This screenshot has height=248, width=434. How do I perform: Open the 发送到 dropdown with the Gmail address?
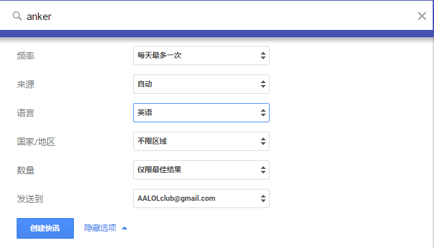201,199
